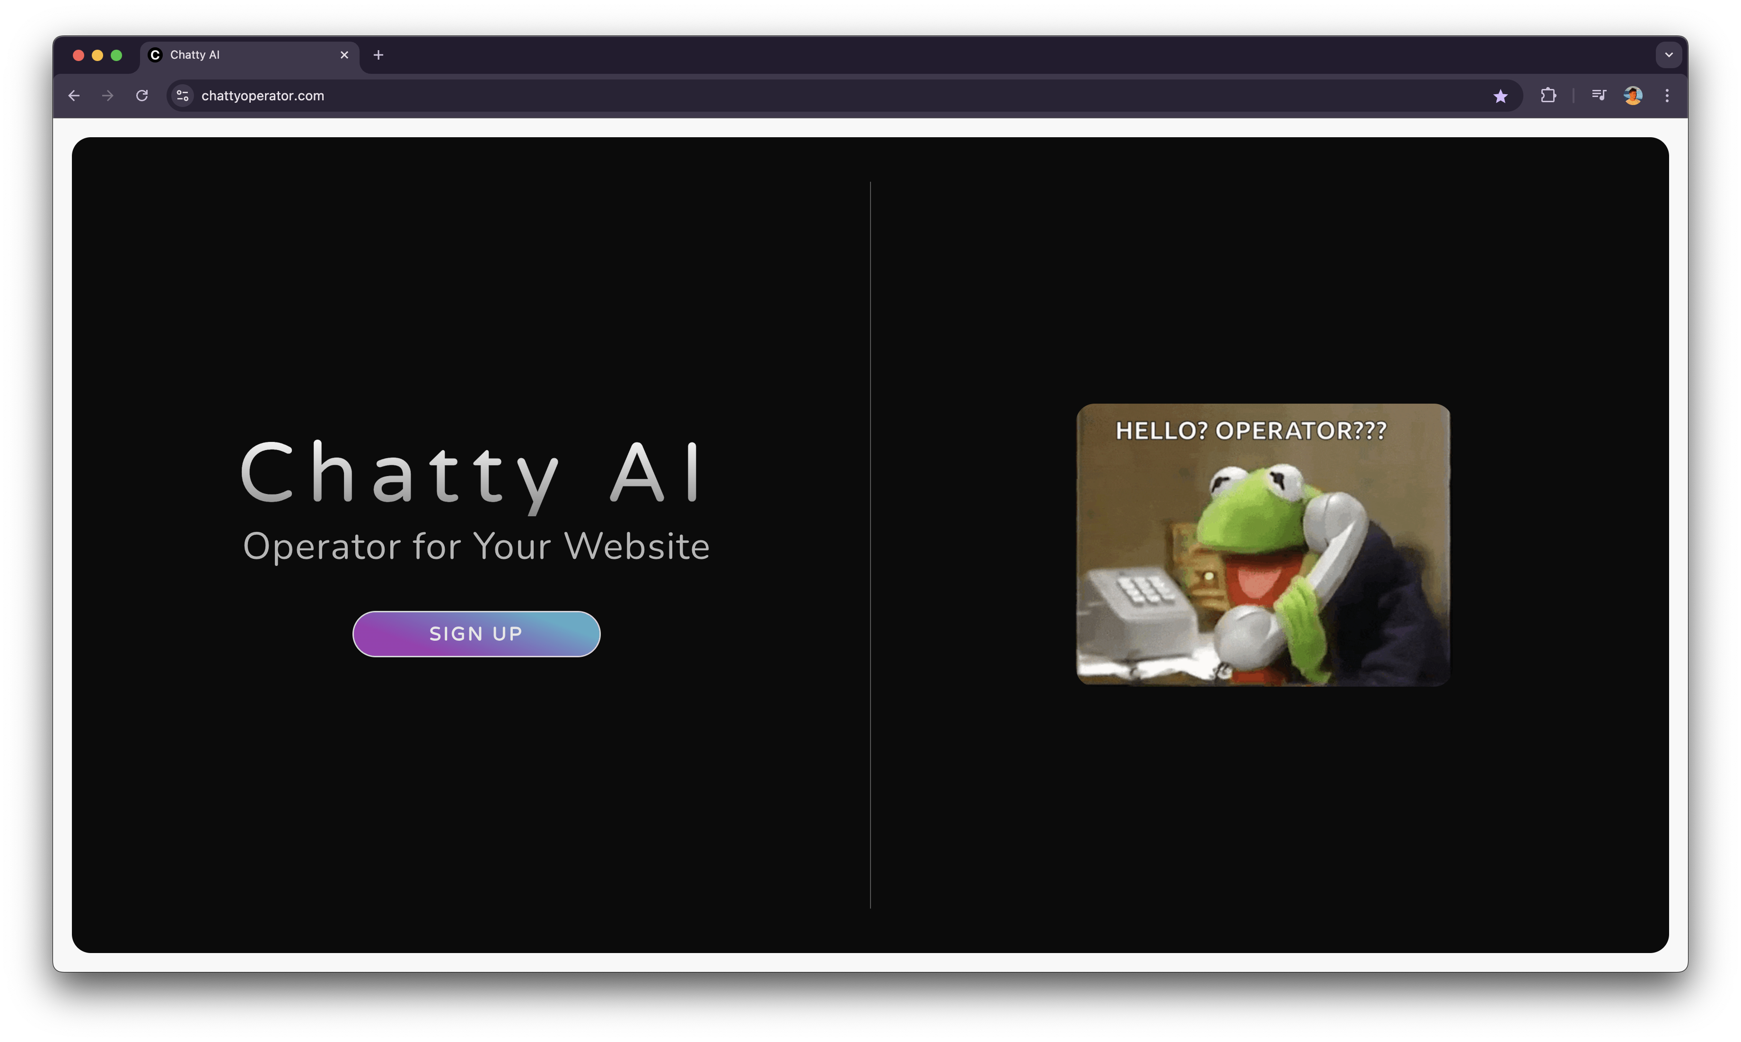Click the browser back arrow
This screenshot has height=1042, width=1741.
(x=74, y=96)
